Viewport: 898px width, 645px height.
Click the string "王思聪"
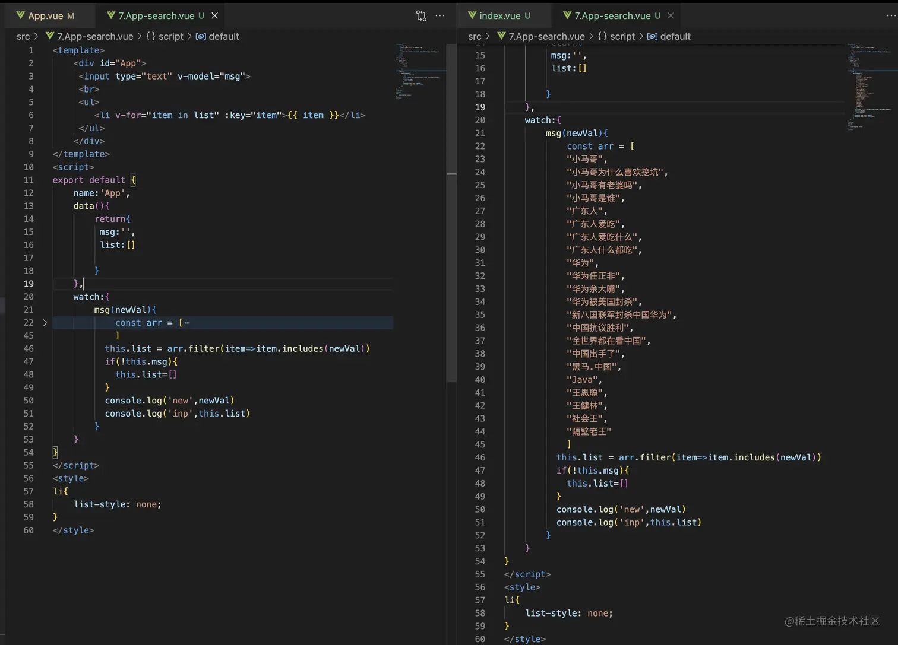tap(584, 393)
